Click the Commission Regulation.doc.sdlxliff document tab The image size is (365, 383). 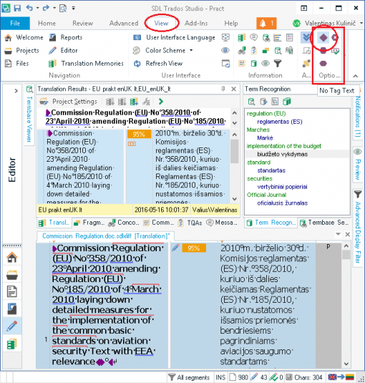click(x=105, y=236)
